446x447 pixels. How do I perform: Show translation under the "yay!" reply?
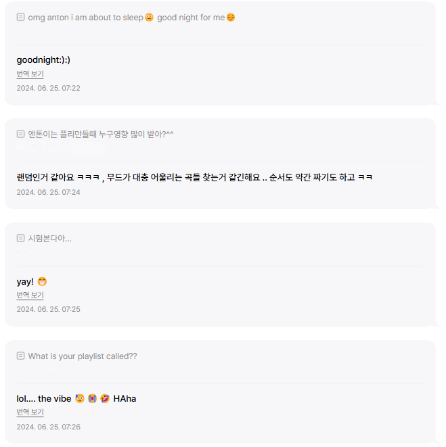tap(30, 295)
